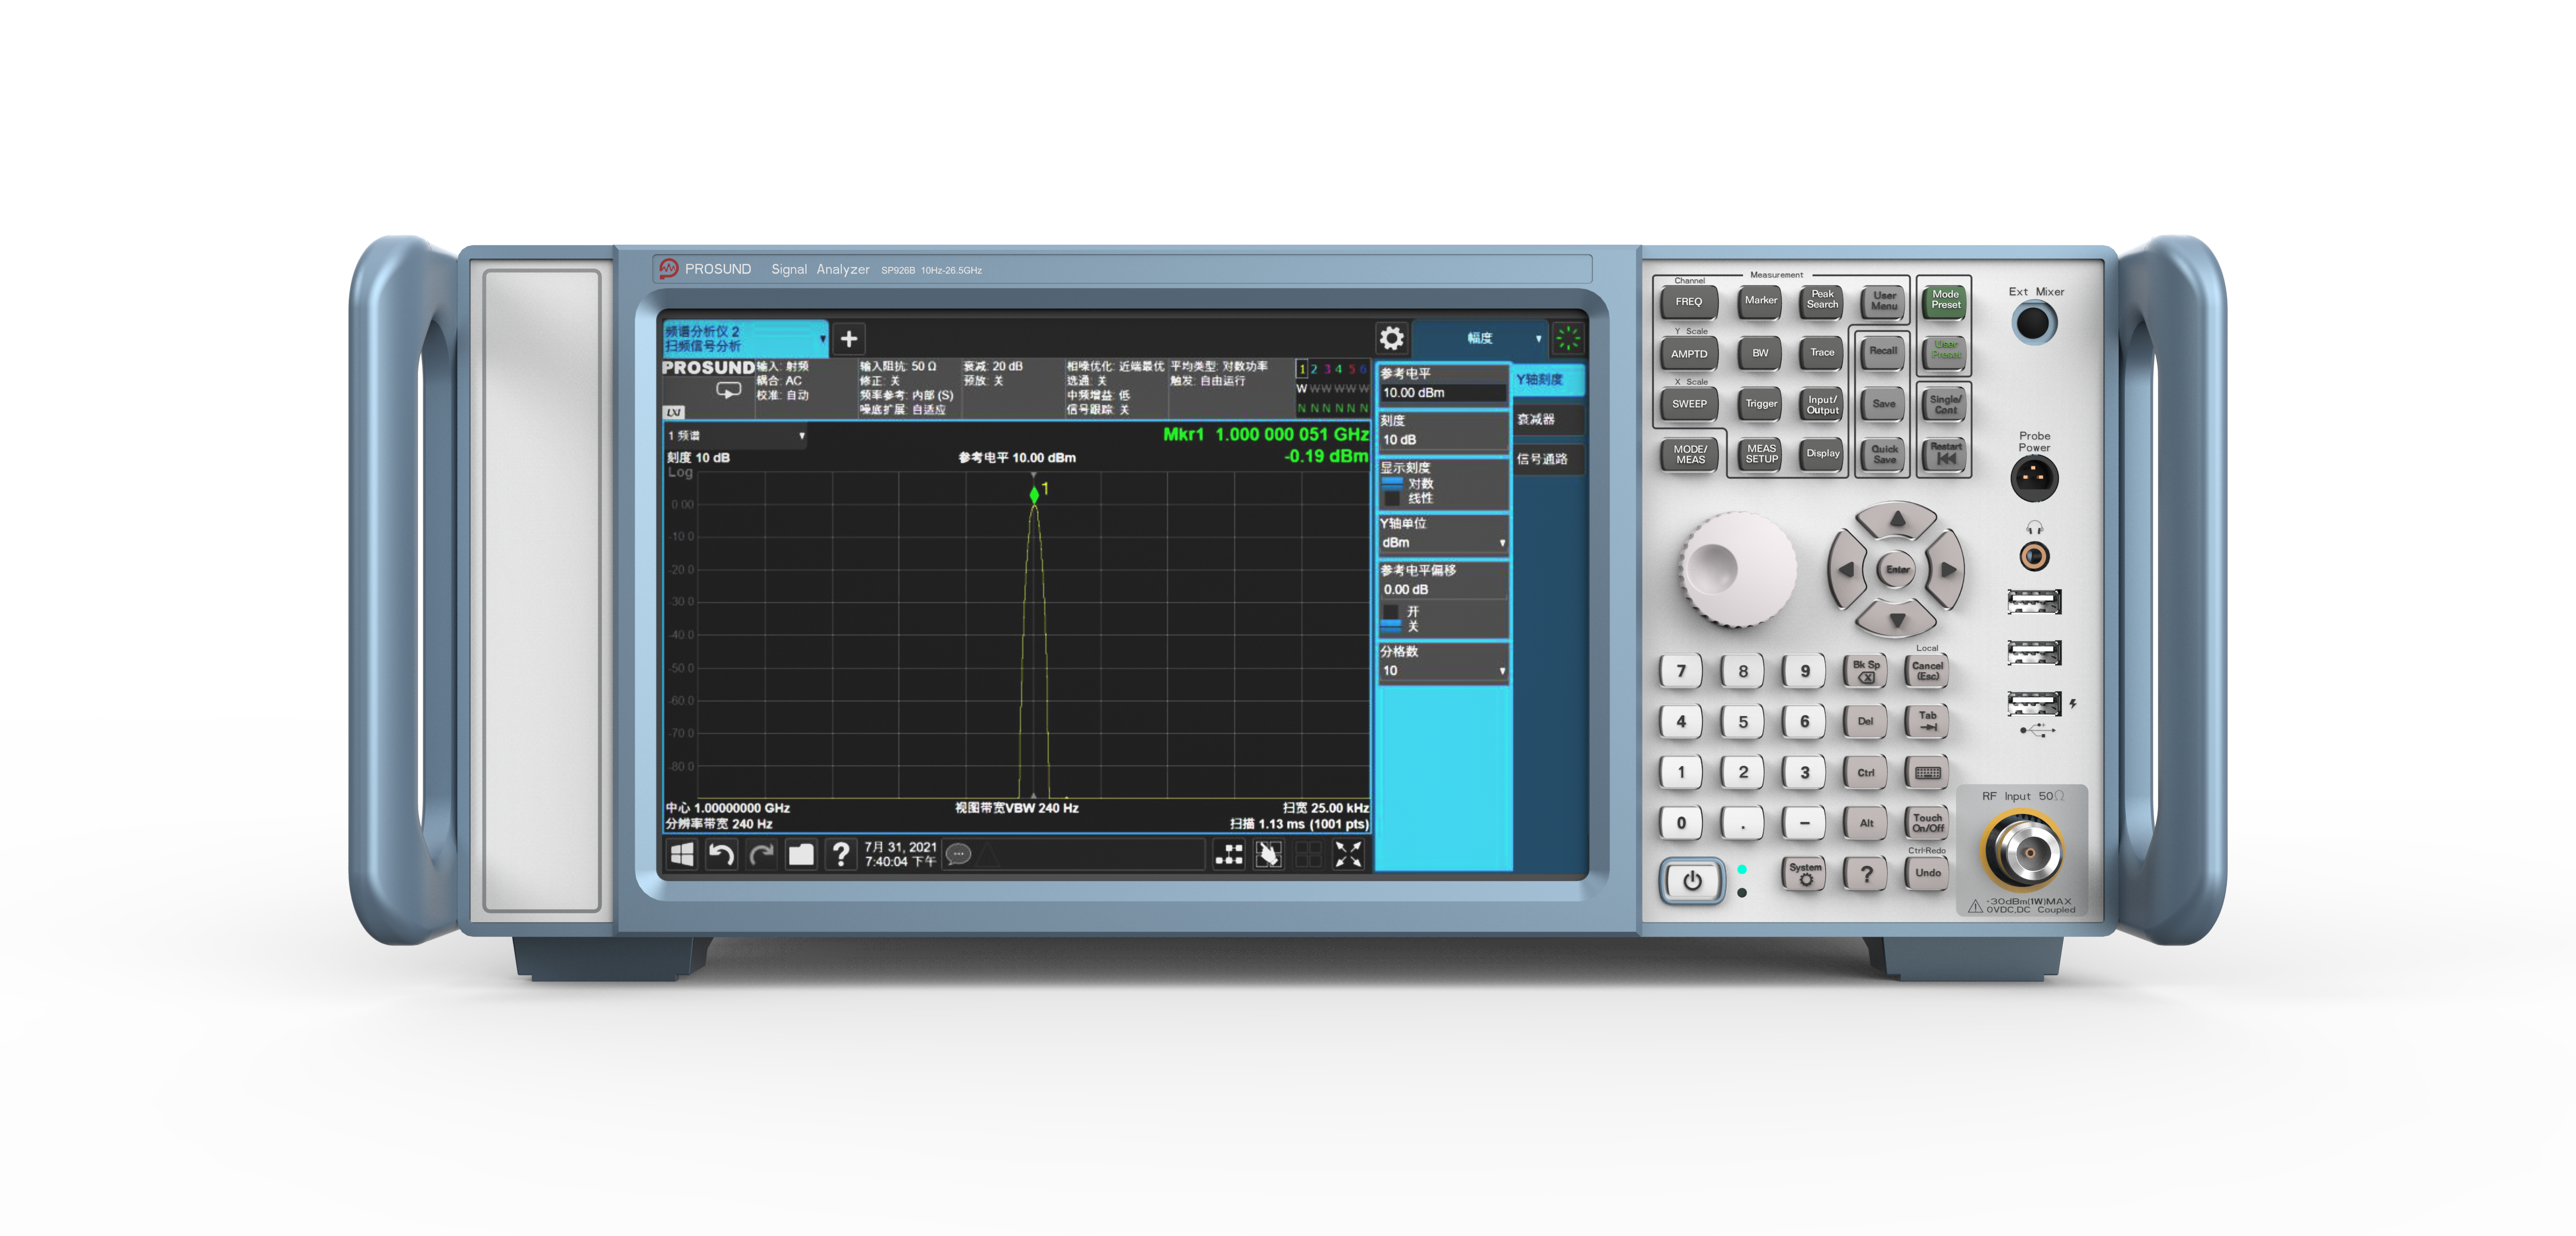The height and width of the screenshot is (1236, 2576).
Task: Click the 扫宽 25.00 kHz readout
Action: click(1325, 807)
